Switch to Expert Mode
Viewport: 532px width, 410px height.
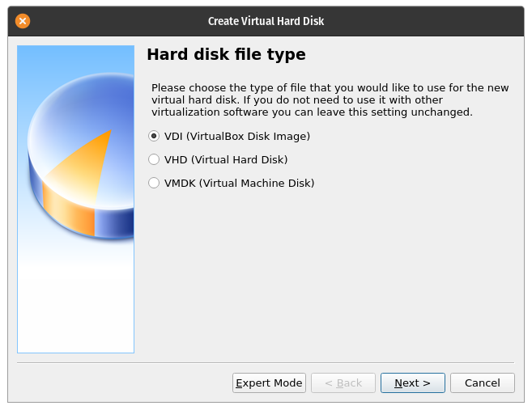(269, 383)
